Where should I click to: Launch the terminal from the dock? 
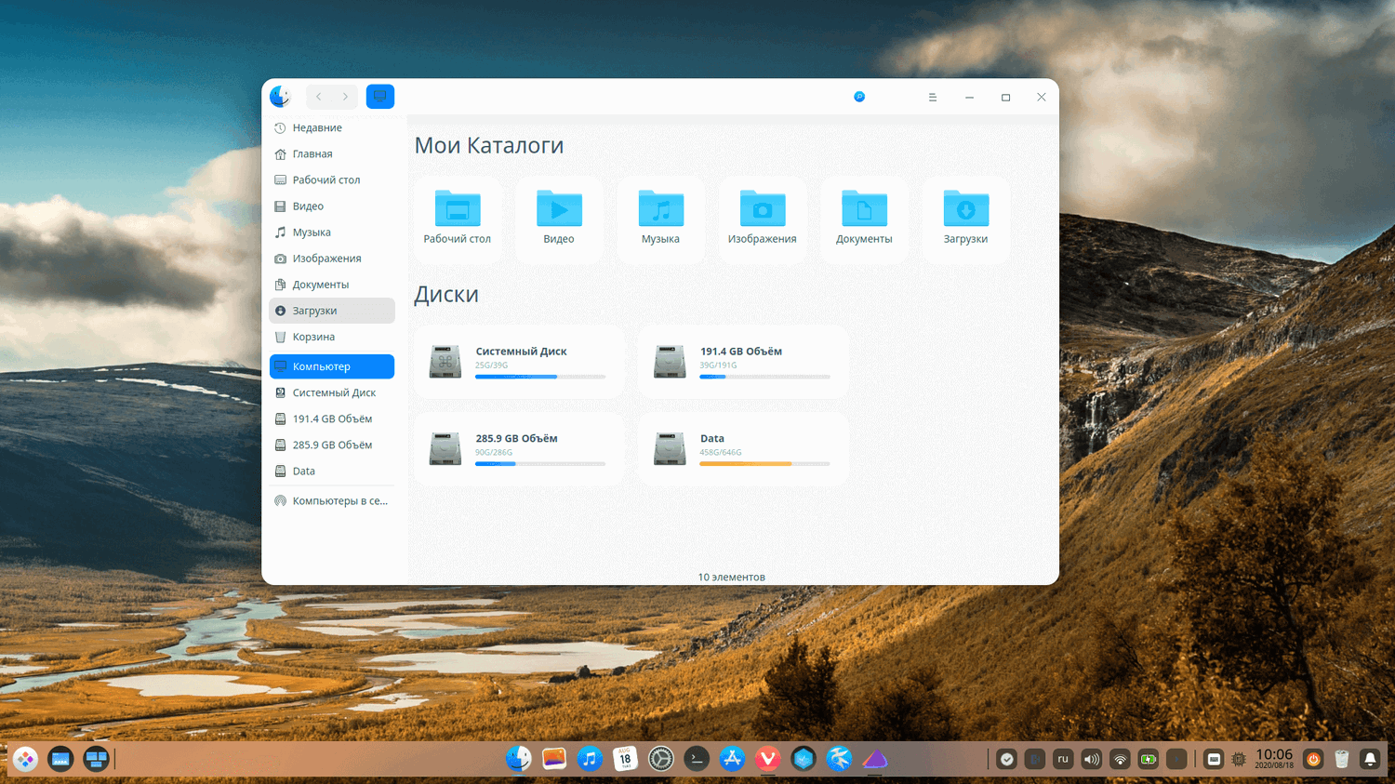[697, 759]
